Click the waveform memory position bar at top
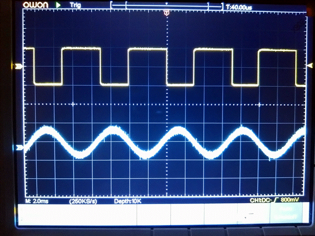 point(166,6)
